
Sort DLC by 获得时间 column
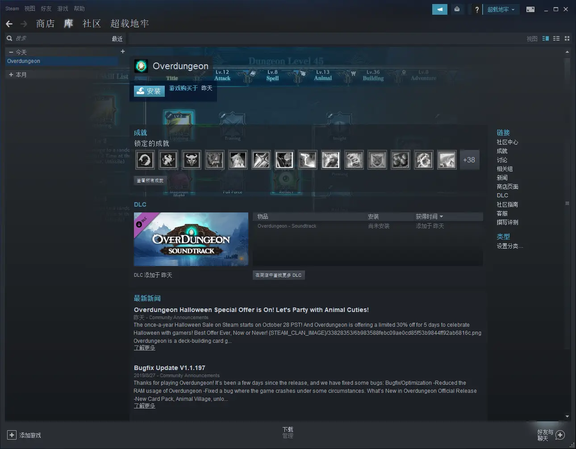pyautogui.click(x=429, y=216)
